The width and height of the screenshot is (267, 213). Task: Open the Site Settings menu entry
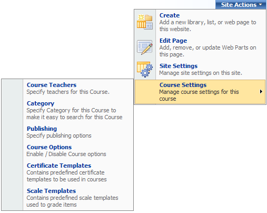coord(200,70)
